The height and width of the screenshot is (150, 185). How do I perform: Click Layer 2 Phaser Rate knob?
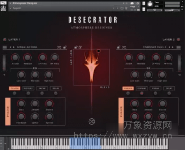click(134, 104)
